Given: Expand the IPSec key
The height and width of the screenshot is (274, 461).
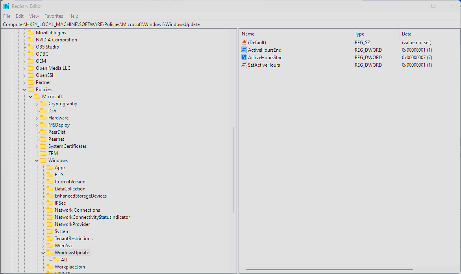Looking at the screenshot, I should [43, 203].
